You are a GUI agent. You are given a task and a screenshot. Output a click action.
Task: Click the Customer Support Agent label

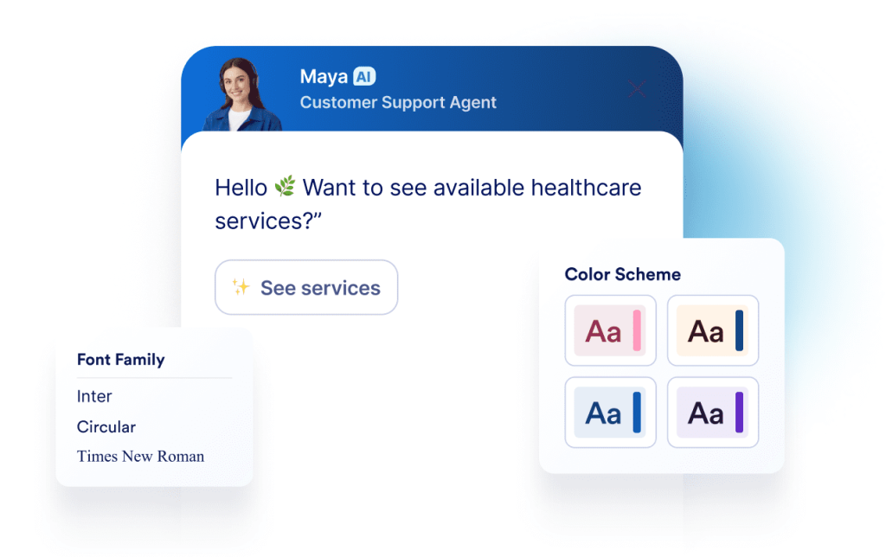(398, 102)
